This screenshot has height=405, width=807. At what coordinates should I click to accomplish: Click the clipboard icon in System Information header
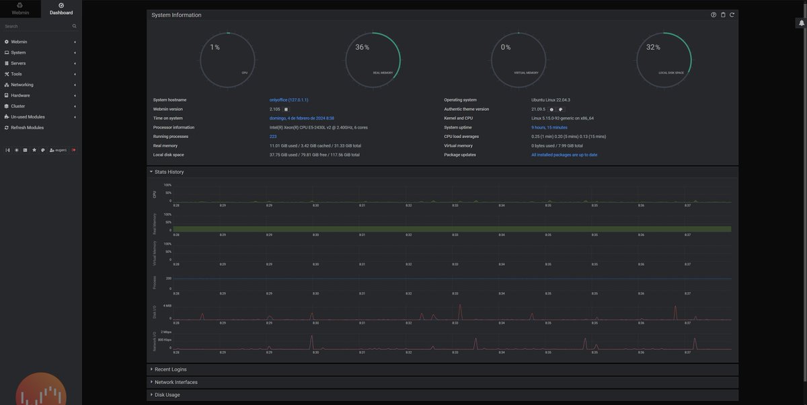[723, 15]
